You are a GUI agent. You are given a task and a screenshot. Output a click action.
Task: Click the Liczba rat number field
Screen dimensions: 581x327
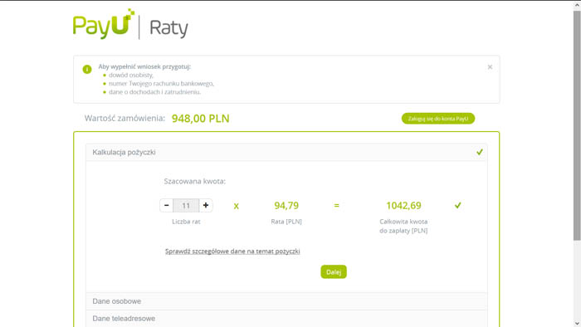click(x=186, y=206)
